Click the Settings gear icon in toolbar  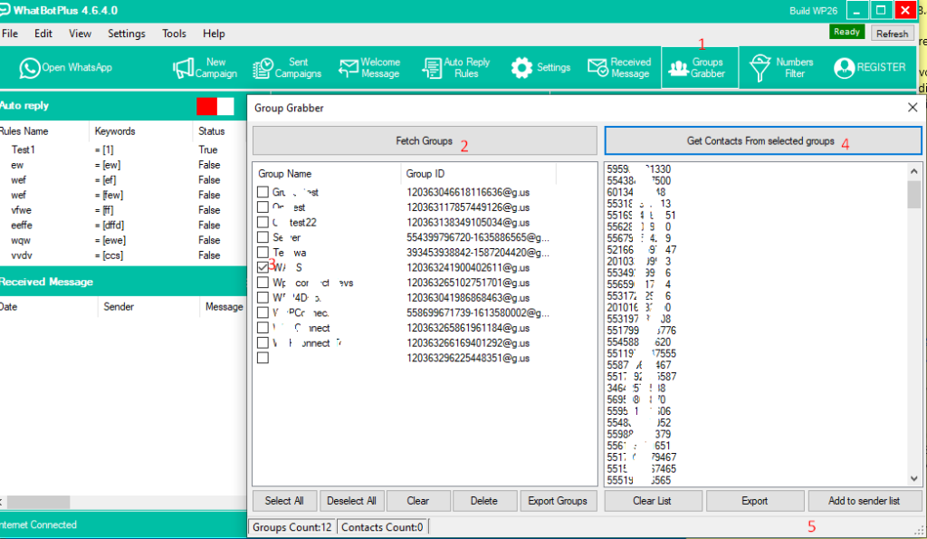point(521,68)
